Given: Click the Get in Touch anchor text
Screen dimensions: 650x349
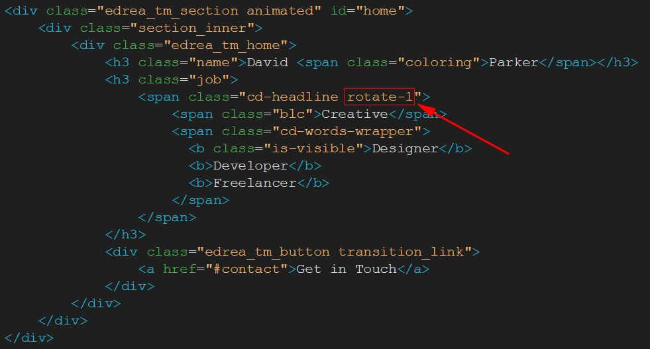Looking at the screenshot, I should pos(346,270).
